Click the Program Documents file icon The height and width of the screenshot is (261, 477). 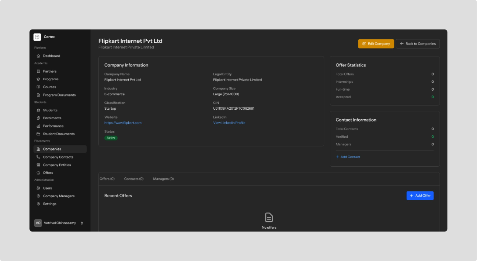tap(38, 95)
